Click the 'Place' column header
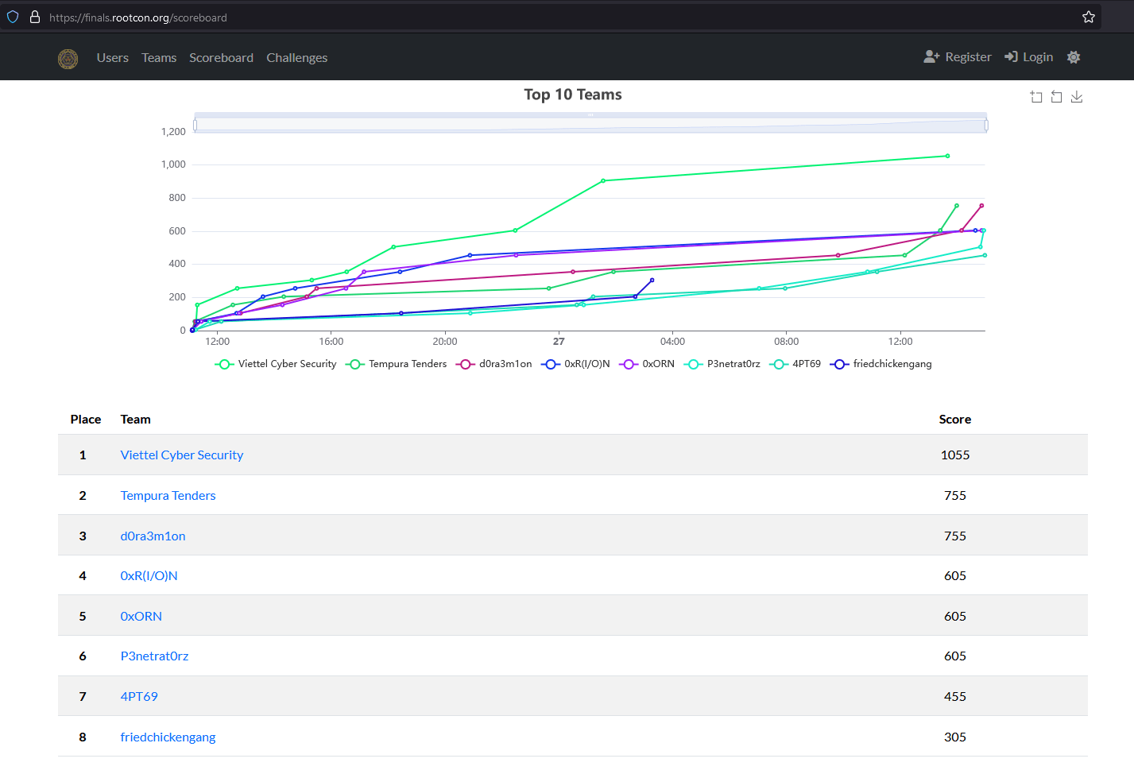 [86, 420]
